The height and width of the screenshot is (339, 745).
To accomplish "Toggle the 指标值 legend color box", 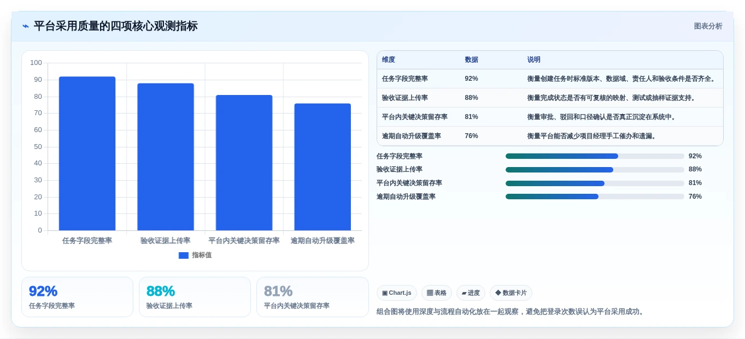I will (x=183, y=255).
